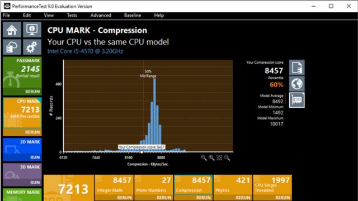Select the globe world comparison icon

297,84
